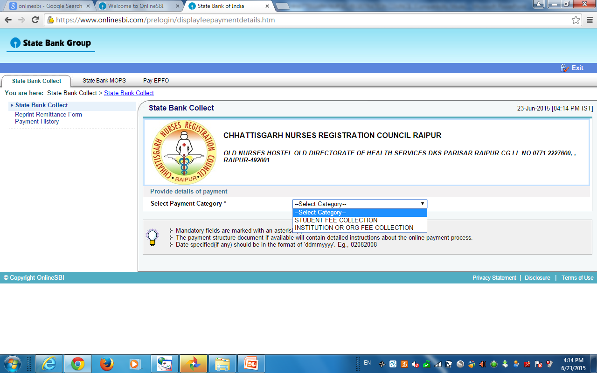The width and height of the screenshot is (597, 373).
Task: Click the Show Desktop strip after clock
Action: pos(594,364)
